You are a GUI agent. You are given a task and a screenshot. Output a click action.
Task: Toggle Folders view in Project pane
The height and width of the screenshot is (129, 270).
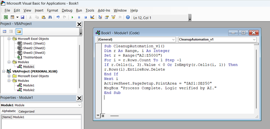(19, 32)
